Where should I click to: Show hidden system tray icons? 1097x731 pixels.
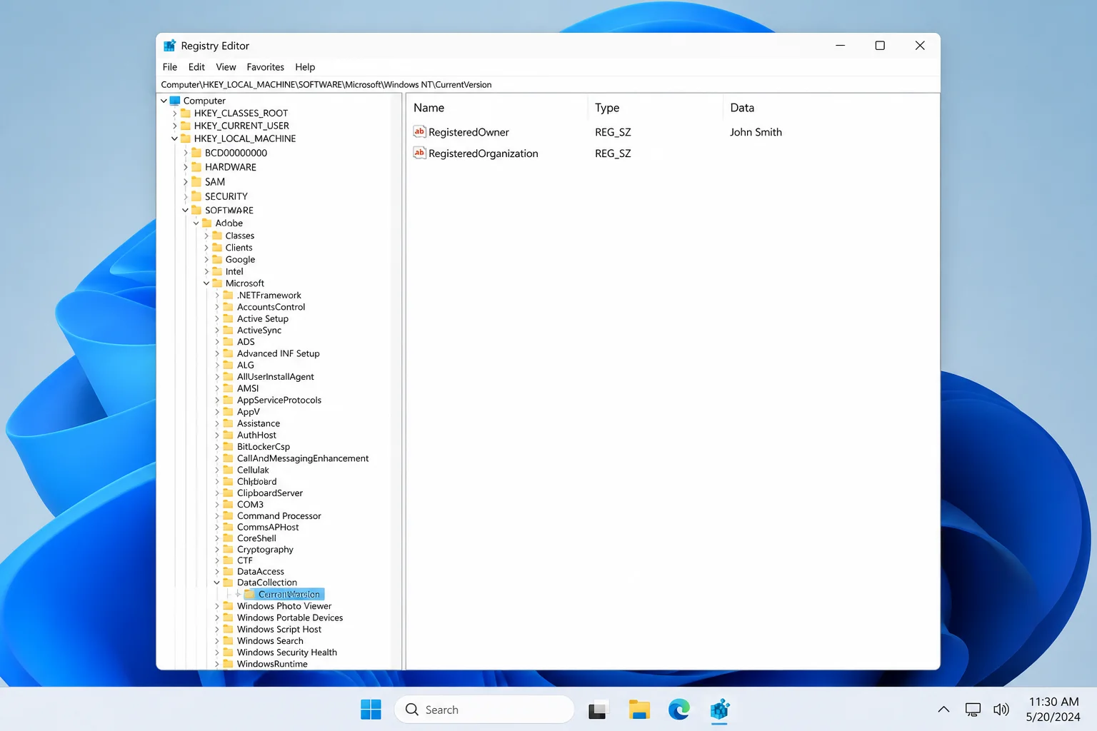click(943, 710)
